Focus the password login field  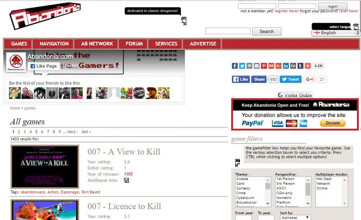[297, 6]
